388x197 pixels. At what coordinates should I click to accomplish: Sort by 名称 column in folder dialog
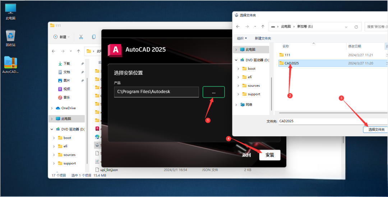[286, 46]
